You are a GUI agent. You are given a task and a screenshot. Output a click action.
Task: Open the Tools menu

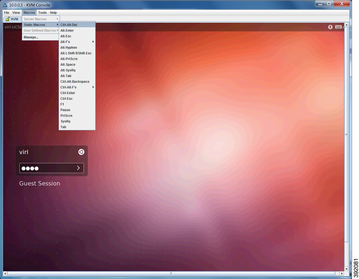[42, 12]
